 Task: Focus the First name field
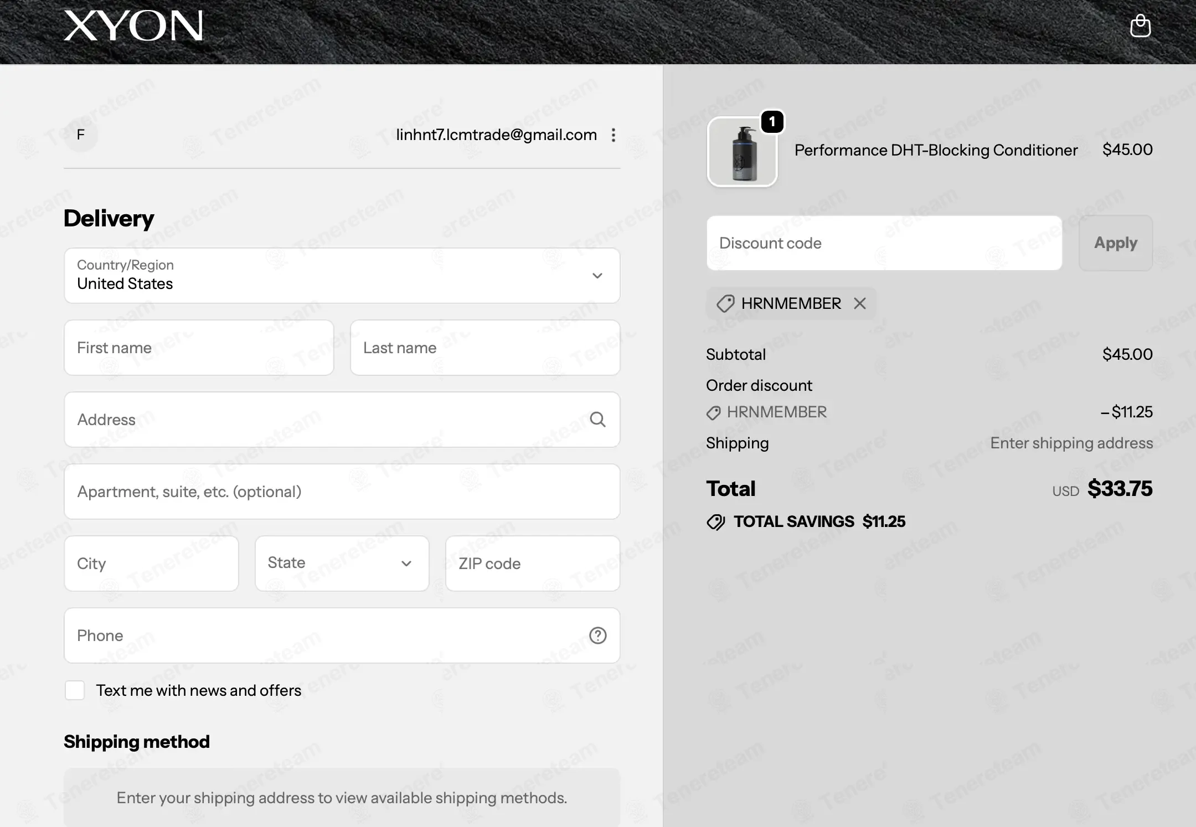click(x=199, y=348)
